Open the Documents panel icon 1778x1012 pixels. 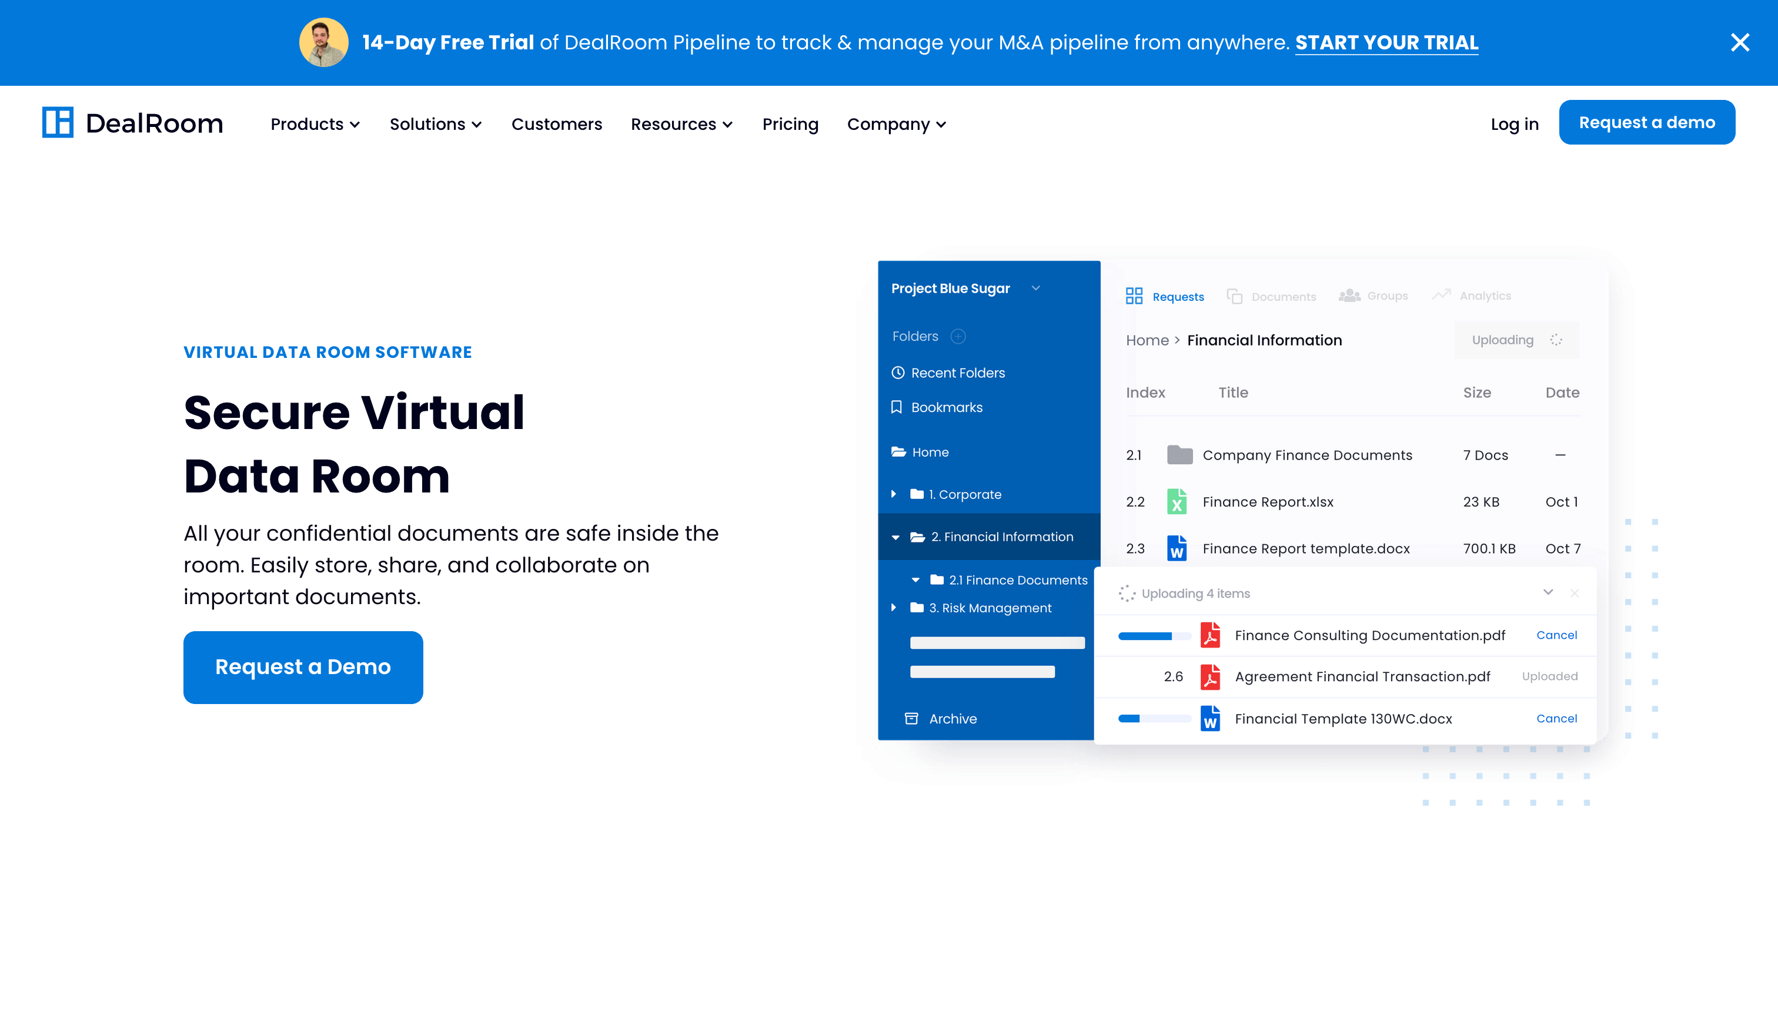(x=1235, y=296)
